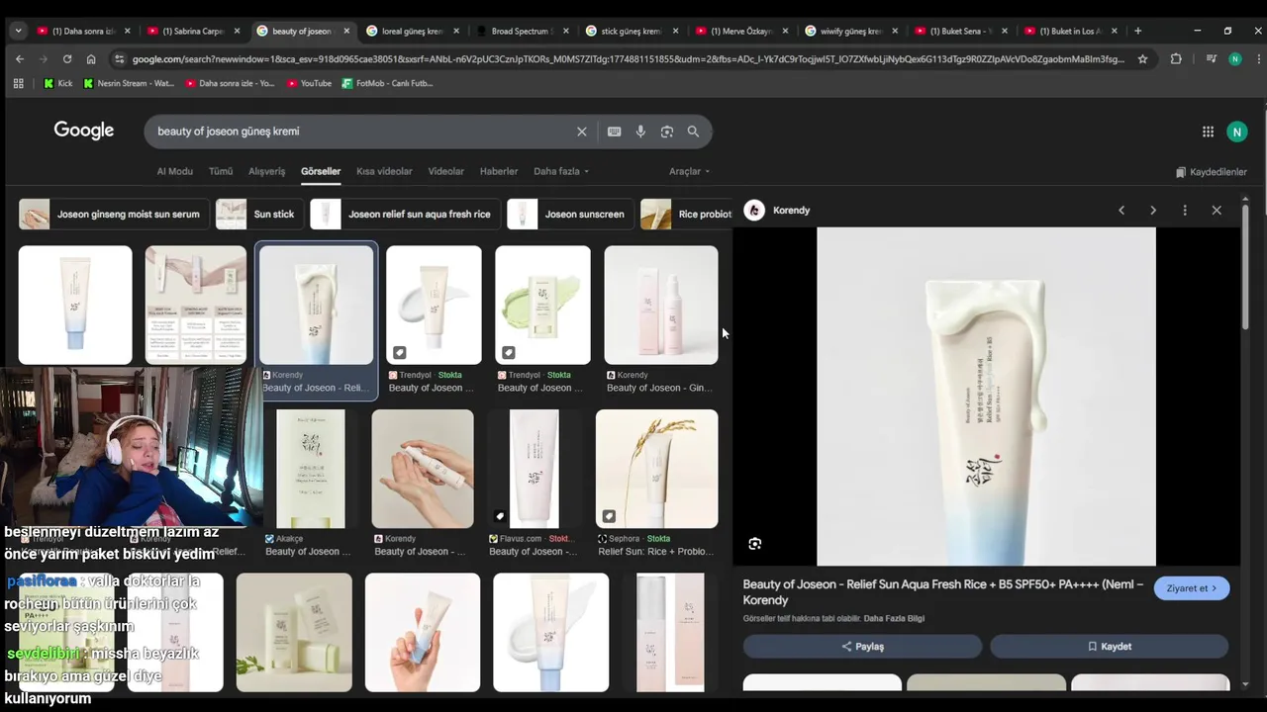Reload the page in browser toolbar
Viewport: 1267px width, 712px height.
(x=67, y=59)
